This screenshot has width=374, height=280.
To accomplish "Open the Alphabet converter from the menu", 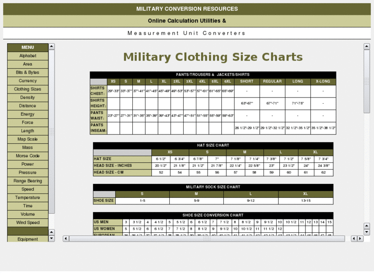I will (28, 56).
